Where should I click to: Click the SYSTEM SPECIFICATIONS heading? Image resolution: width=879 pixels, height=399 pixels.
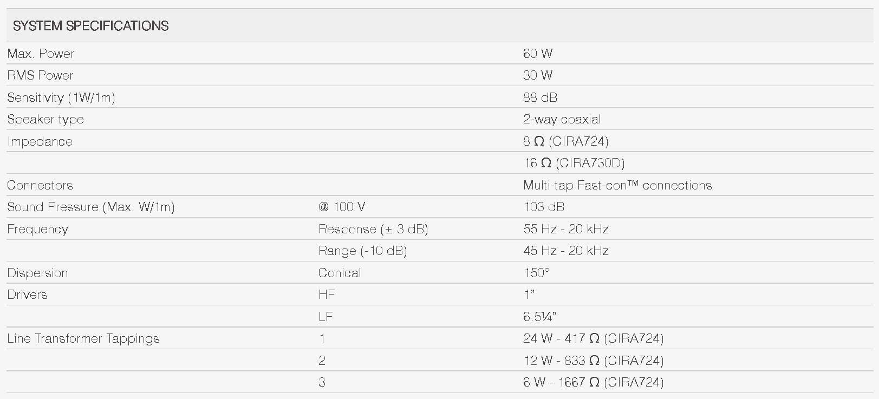90,26
